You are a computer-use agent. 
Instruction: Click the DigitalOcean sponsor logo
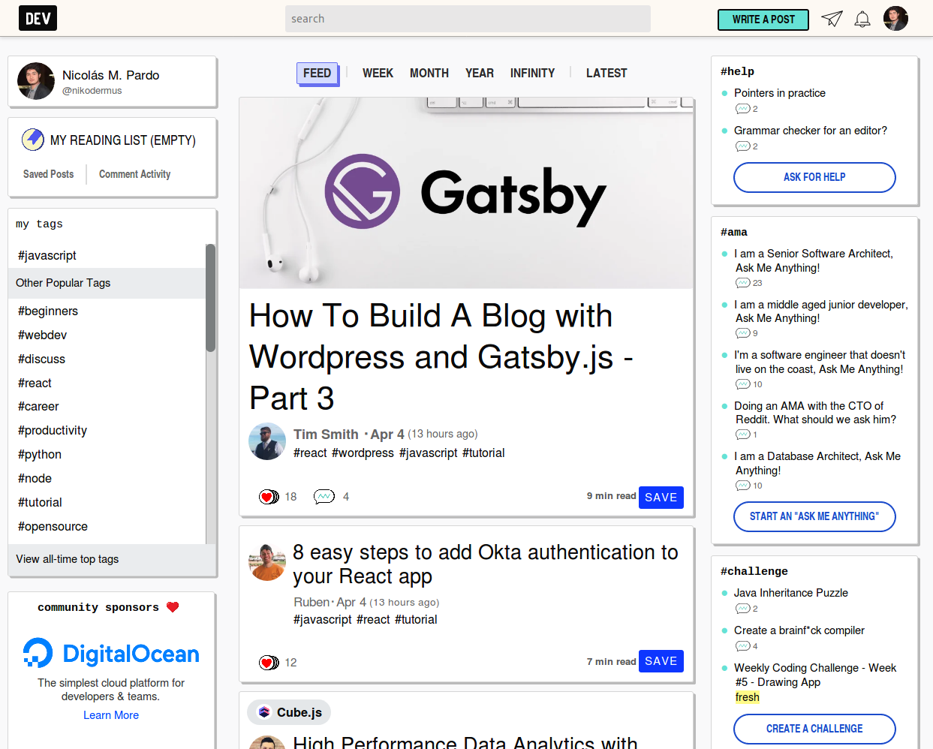pos(111,653)
